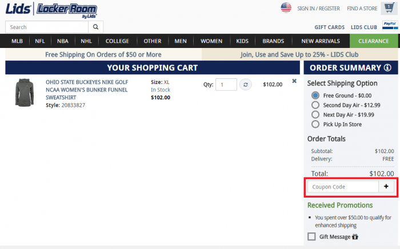Click the US flag country icon

coord(286,8)
